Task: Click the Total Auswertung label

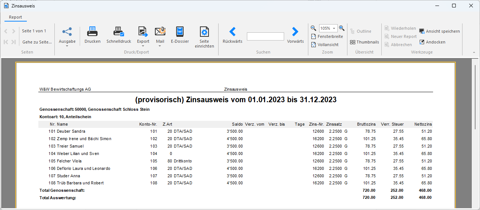Action: (58, 198)
